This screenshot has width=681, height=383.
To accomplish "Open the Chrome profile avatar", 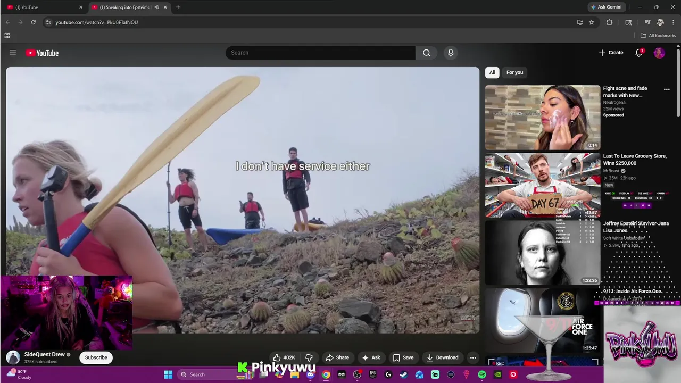I will tap(660, 22).
